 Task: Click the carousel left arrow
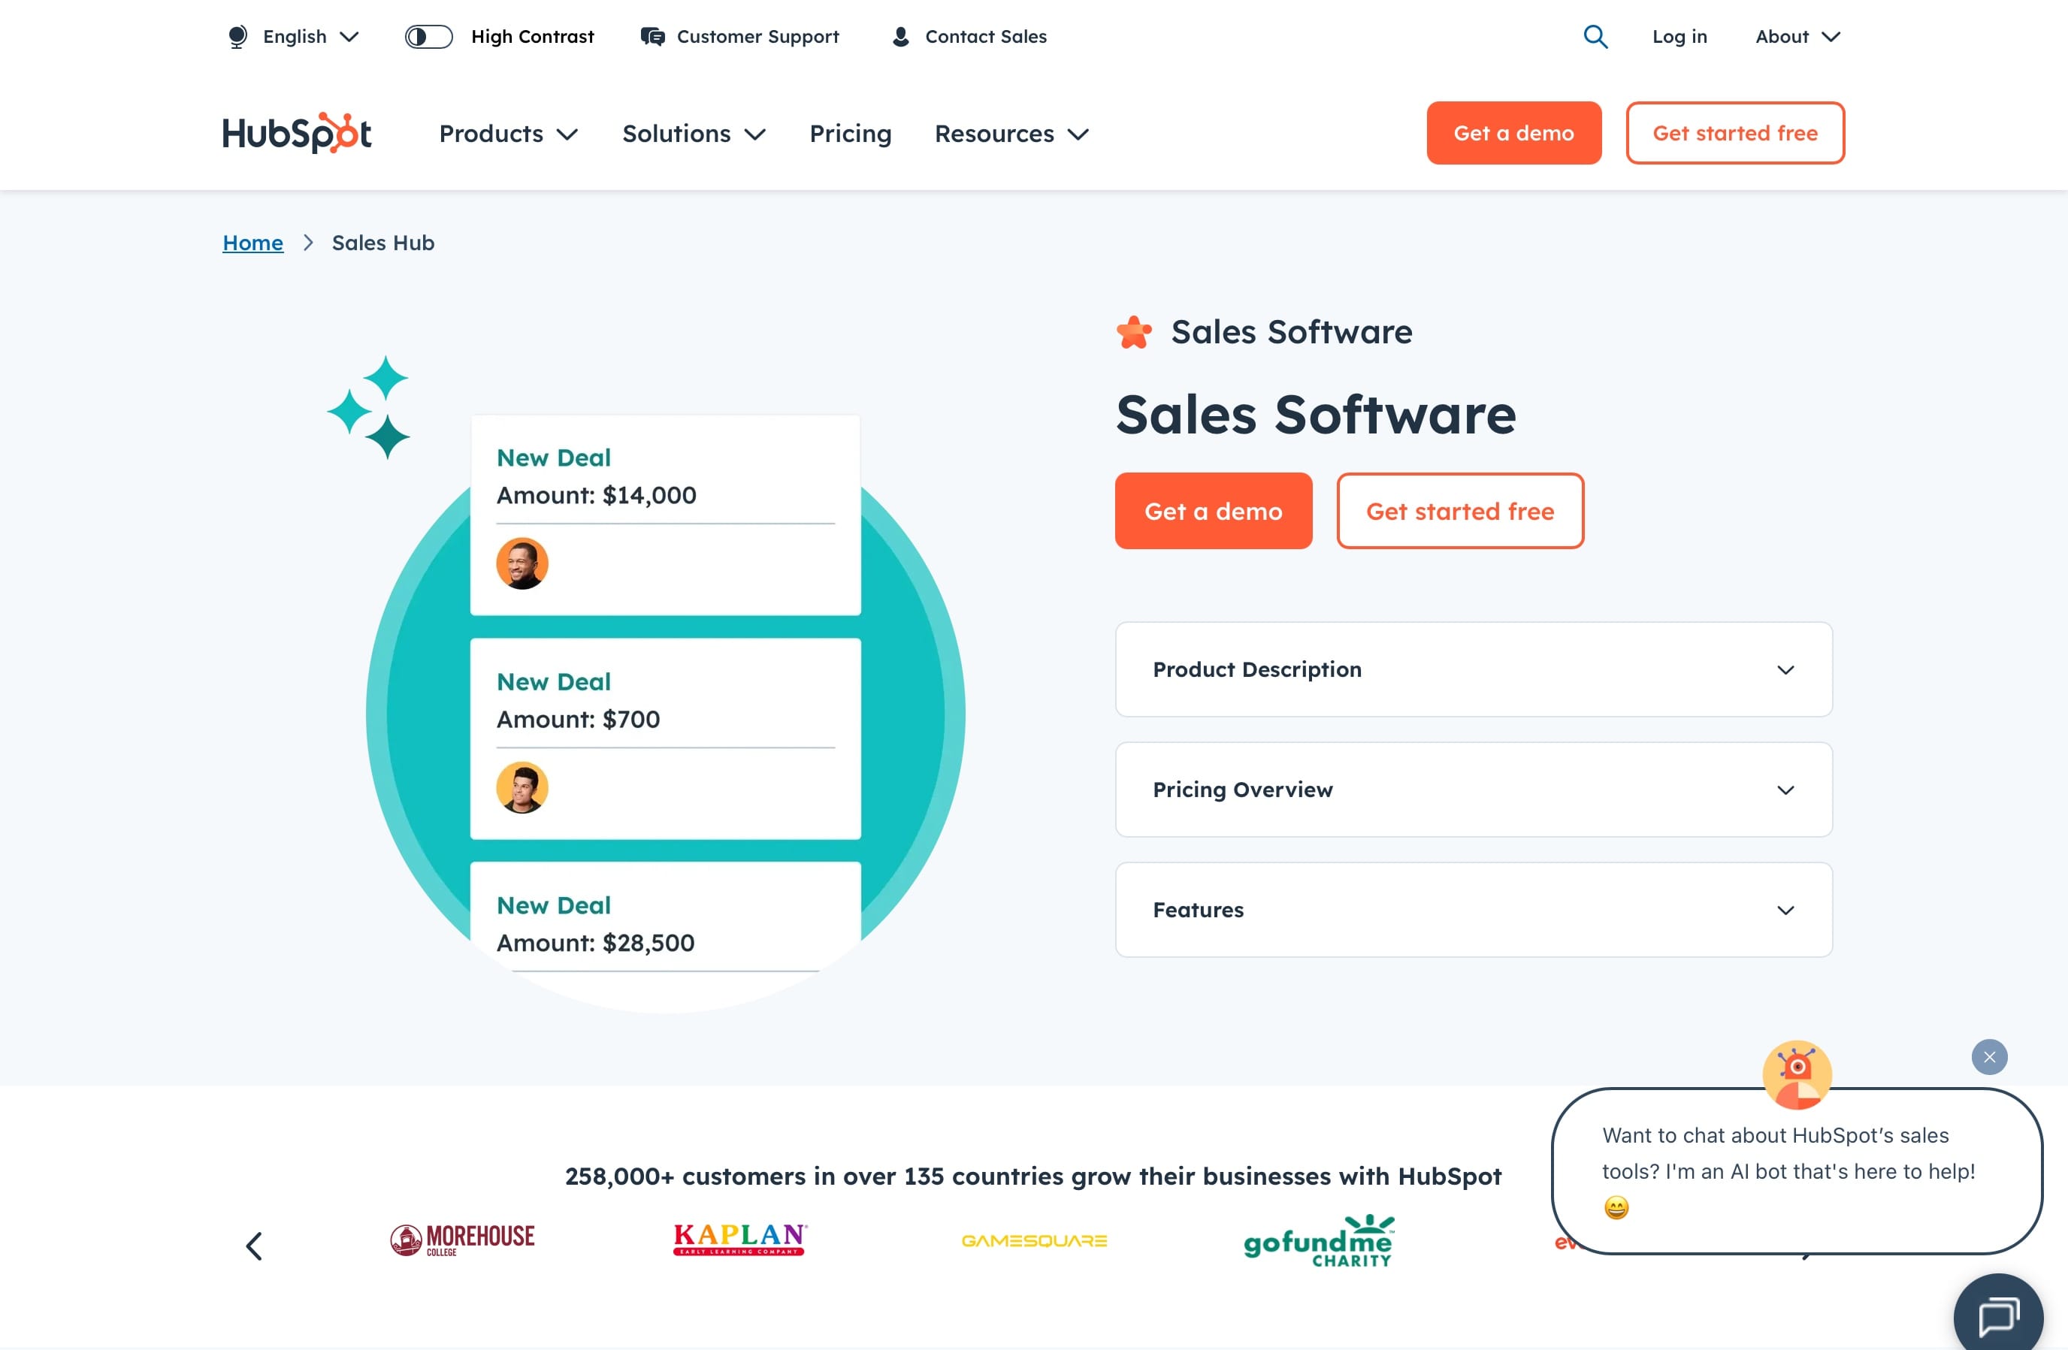(x=255, y=1245)
